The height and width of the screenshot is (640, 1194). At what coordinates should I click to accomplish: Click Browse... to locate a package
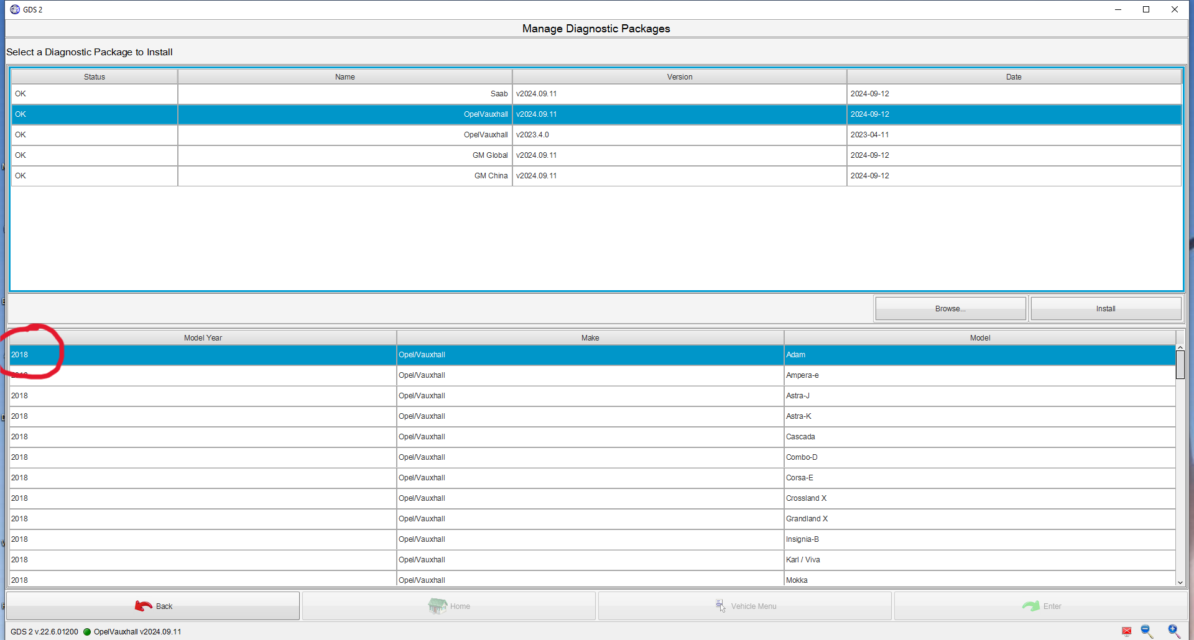pos(950,309)
